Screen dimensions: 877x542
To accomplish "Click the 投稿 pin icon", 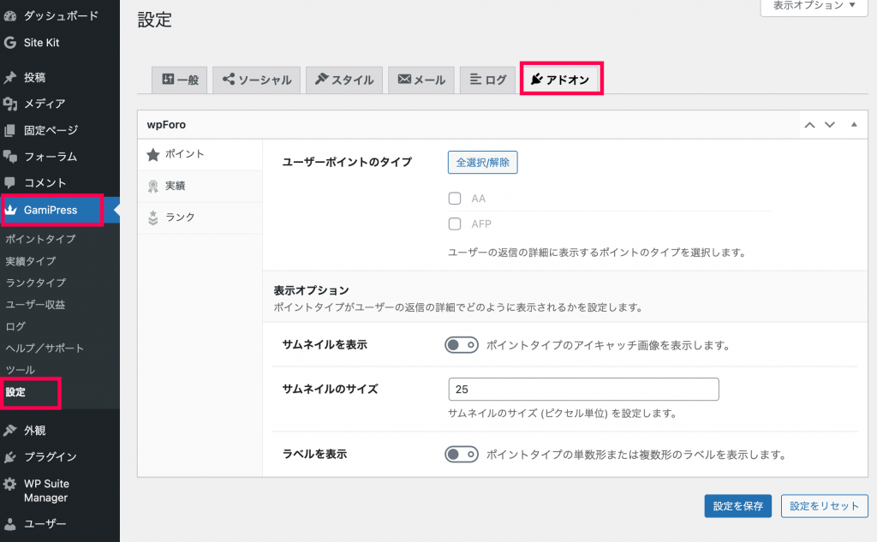I will [x=10, y=78].
